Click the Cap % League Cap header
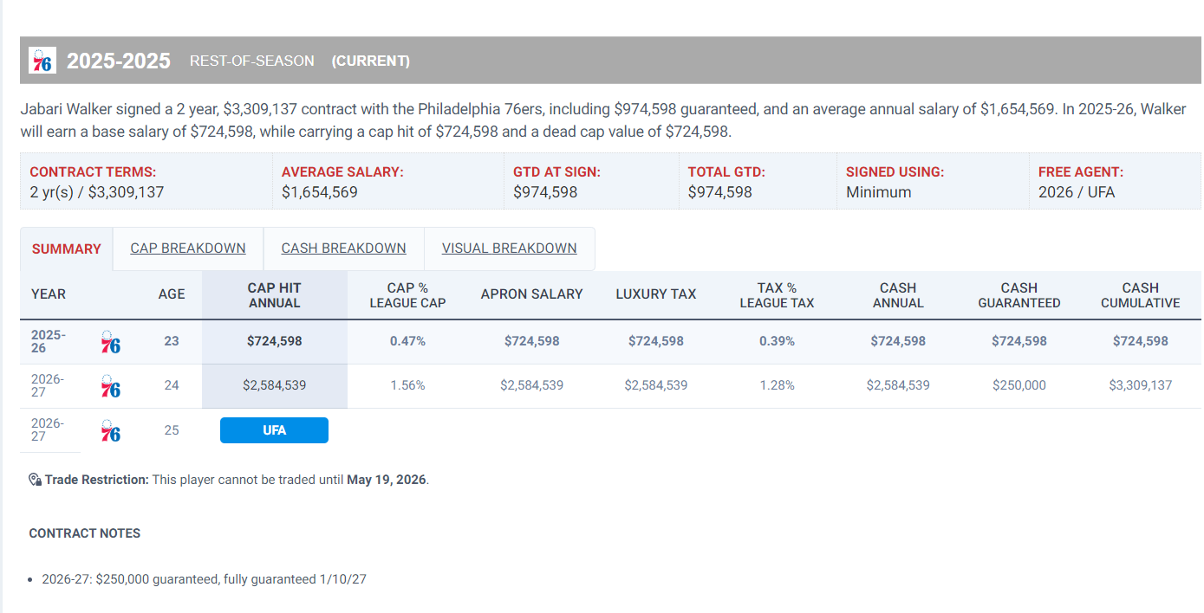The width and height of the screenshot is (1204, 613). (407, 295)
